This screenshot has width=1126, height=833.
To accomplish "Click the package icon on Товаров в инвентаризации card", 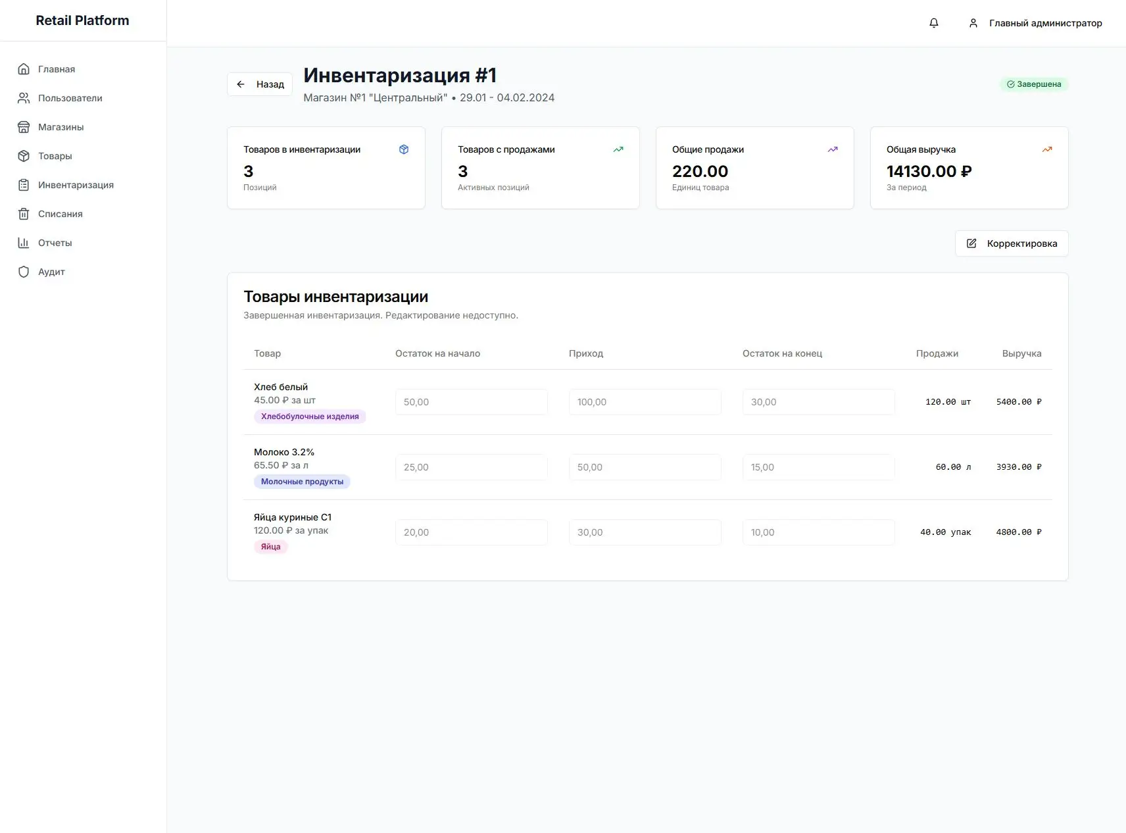I will 404,149.
